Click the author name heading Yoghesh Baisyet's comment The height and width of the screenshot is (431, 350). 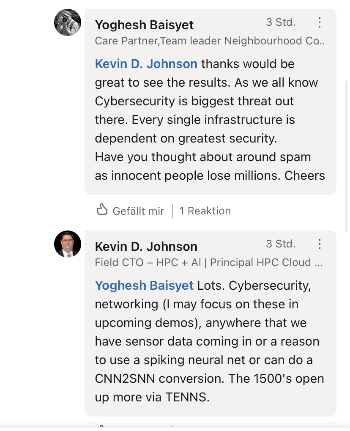(x=144, y=25)
